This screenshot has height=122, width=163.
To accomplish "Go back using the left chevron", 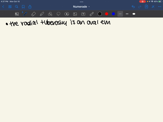I will (3, 7).
